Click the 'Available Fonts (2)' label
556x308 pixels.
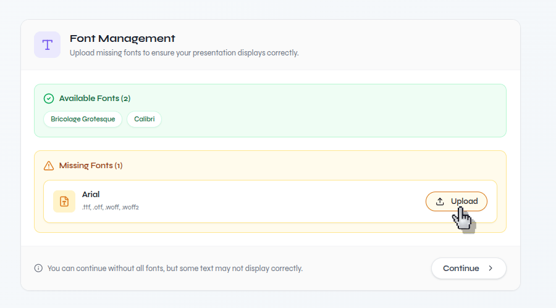pyautogui.click(x=95, y=99)
